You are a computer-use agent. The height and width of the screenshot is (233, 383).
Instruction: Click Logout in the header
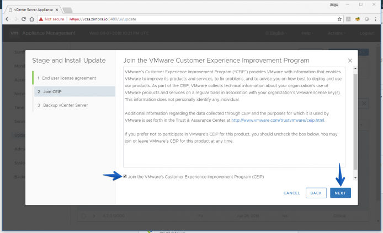click(366, 33)
